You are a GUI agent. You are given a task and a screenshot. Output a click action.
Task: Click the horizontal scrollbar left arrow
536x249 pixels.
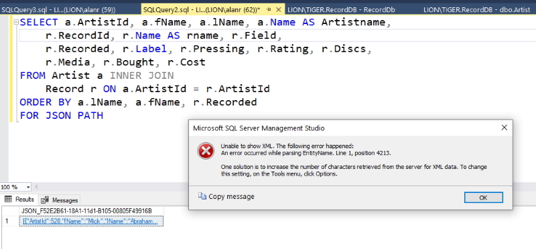coord(36,187)
